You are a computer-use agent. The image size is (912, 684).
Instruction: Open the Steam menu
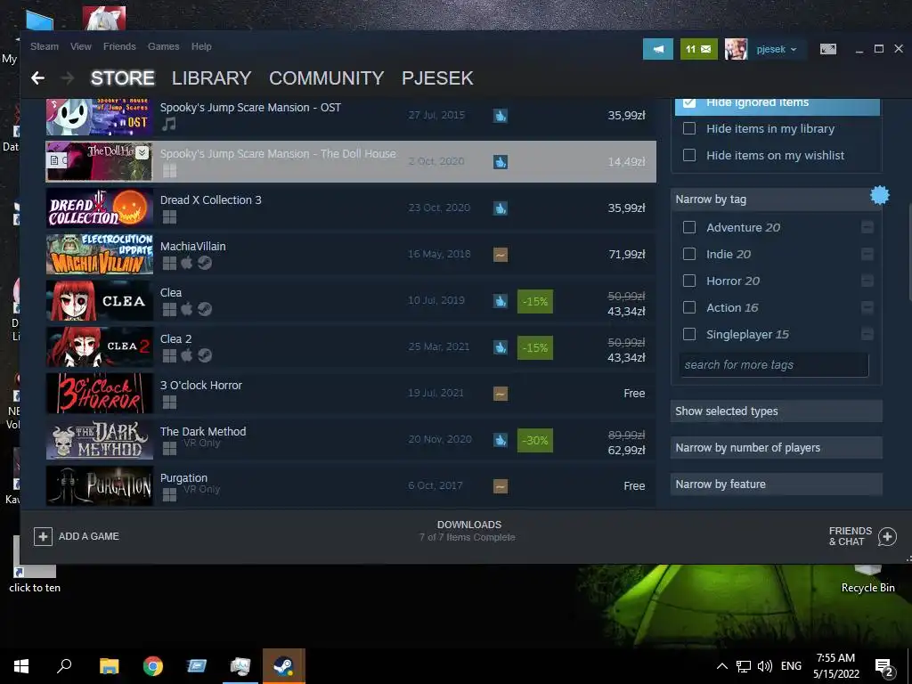click(x=45, y=46)
